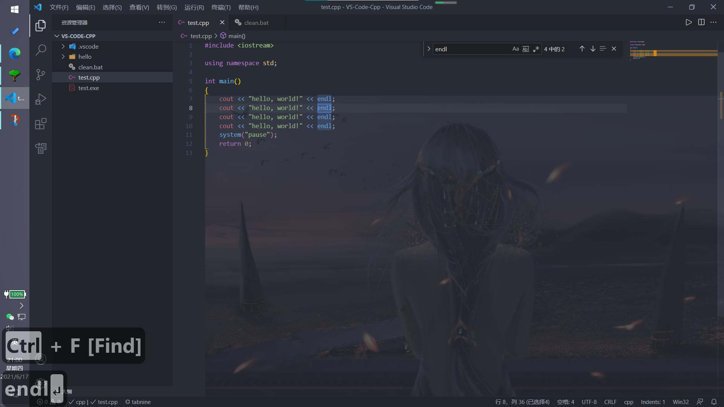Change the UTF-8 file encoding
This screenshot has width=724, height=407.
click(x=589, y=402)
